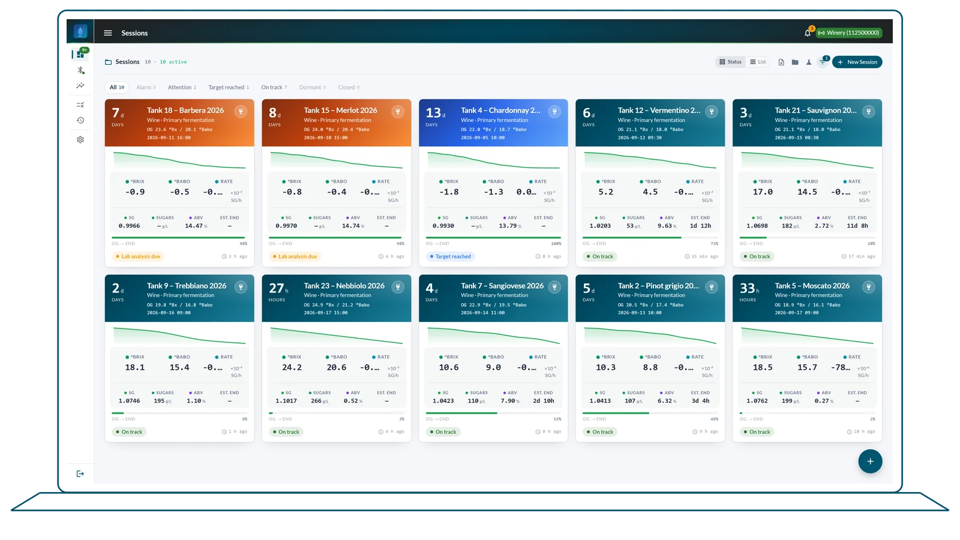Click the folder icon in the toolbar

click(x=795, y=62)
